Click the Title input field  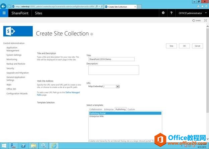click(112, 59)
